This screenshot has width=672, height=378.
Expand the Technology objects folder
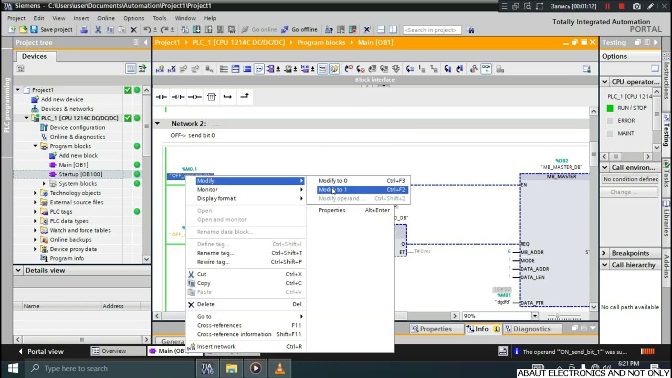coord(36,193)
